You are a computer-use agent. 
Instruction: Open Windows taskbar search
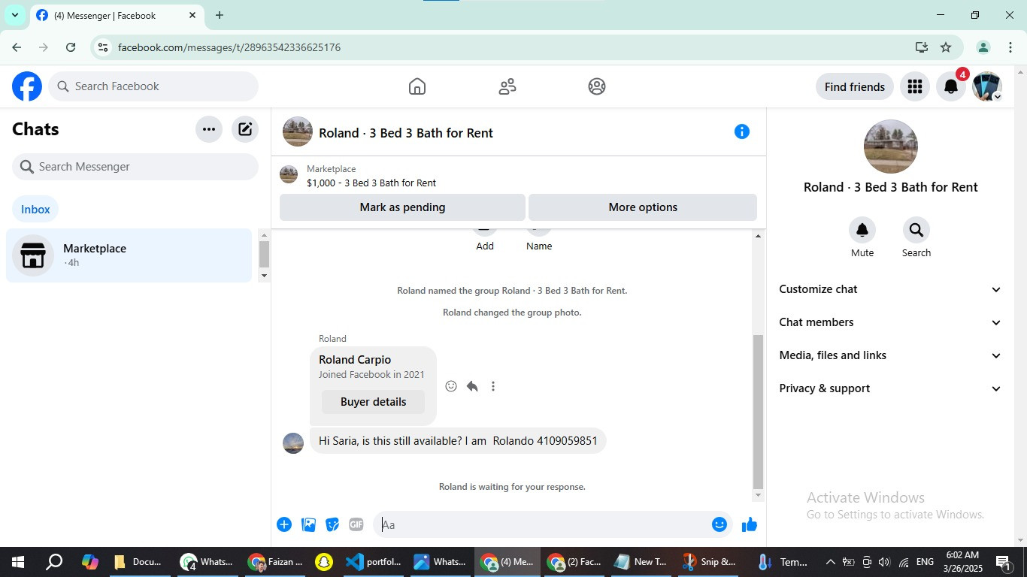click(54, 562)
